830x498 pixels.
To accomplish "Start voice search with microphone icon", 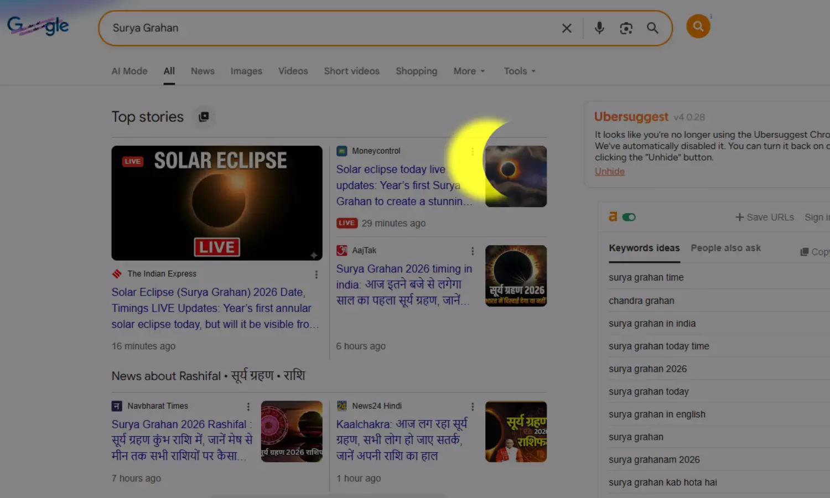I will click(599, 28).
